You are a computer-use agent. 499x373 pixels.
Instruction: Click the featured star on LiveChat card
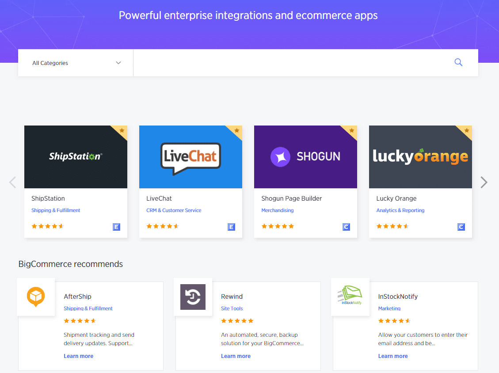[237, 131]
